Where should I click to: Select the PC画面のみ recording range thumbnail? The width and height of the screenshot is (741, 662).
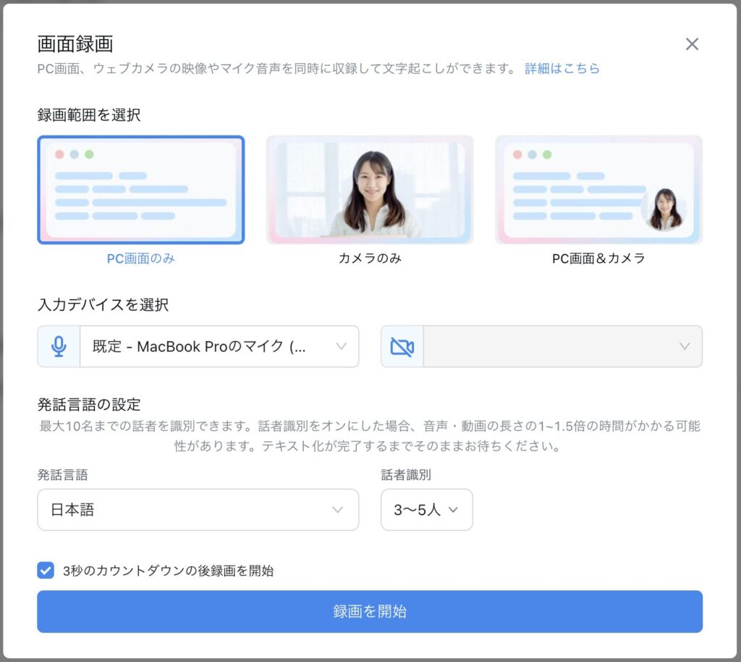[x=141, y=190]
